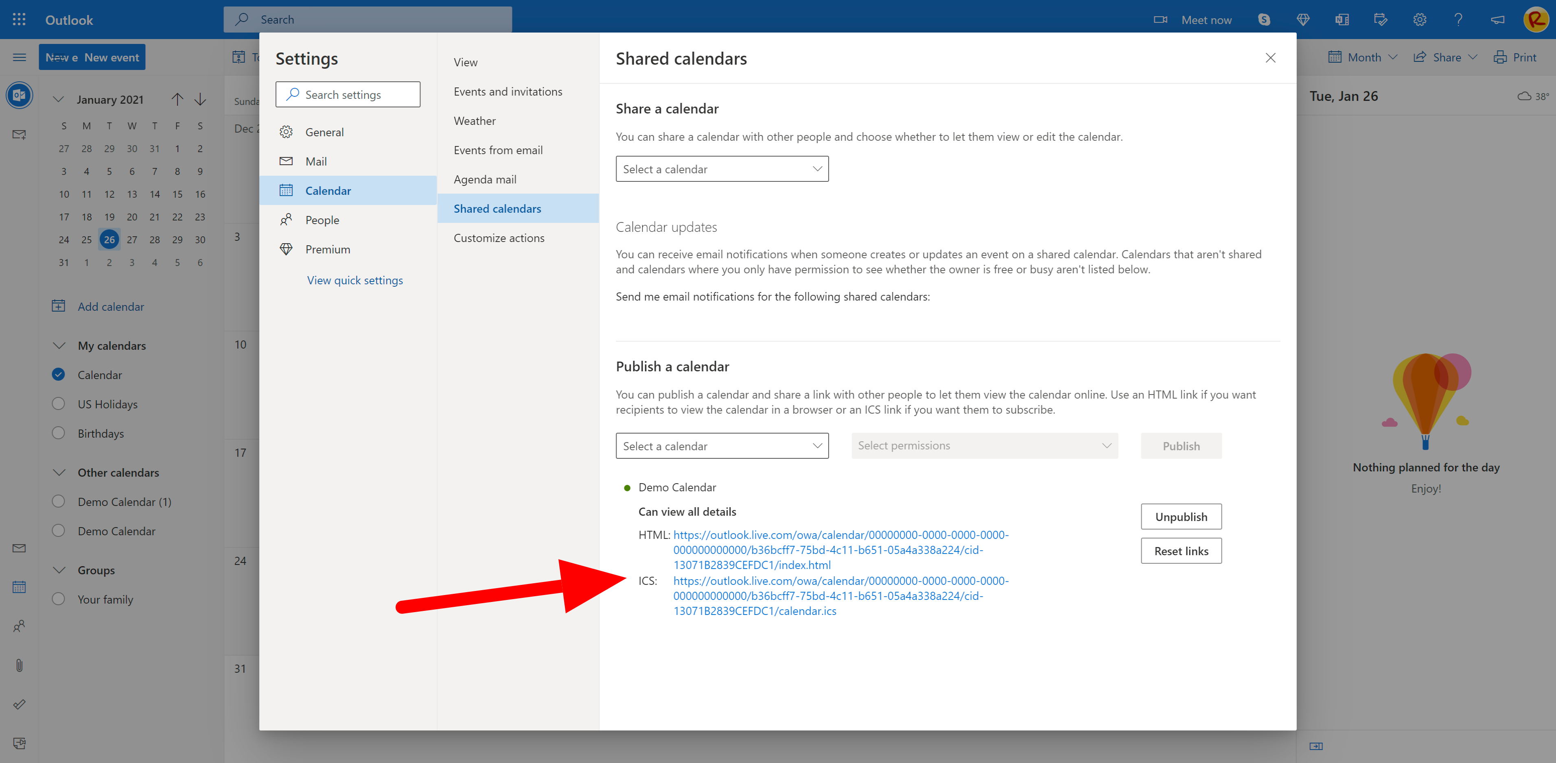This screenshot has width=1556, height=763.
Task: Click the Meet now camera icon
Action: (x=1160, y=19)
